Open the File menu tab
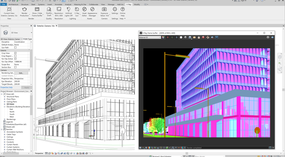The height and width of the screenshot is (157, 285). click(3, 5)
